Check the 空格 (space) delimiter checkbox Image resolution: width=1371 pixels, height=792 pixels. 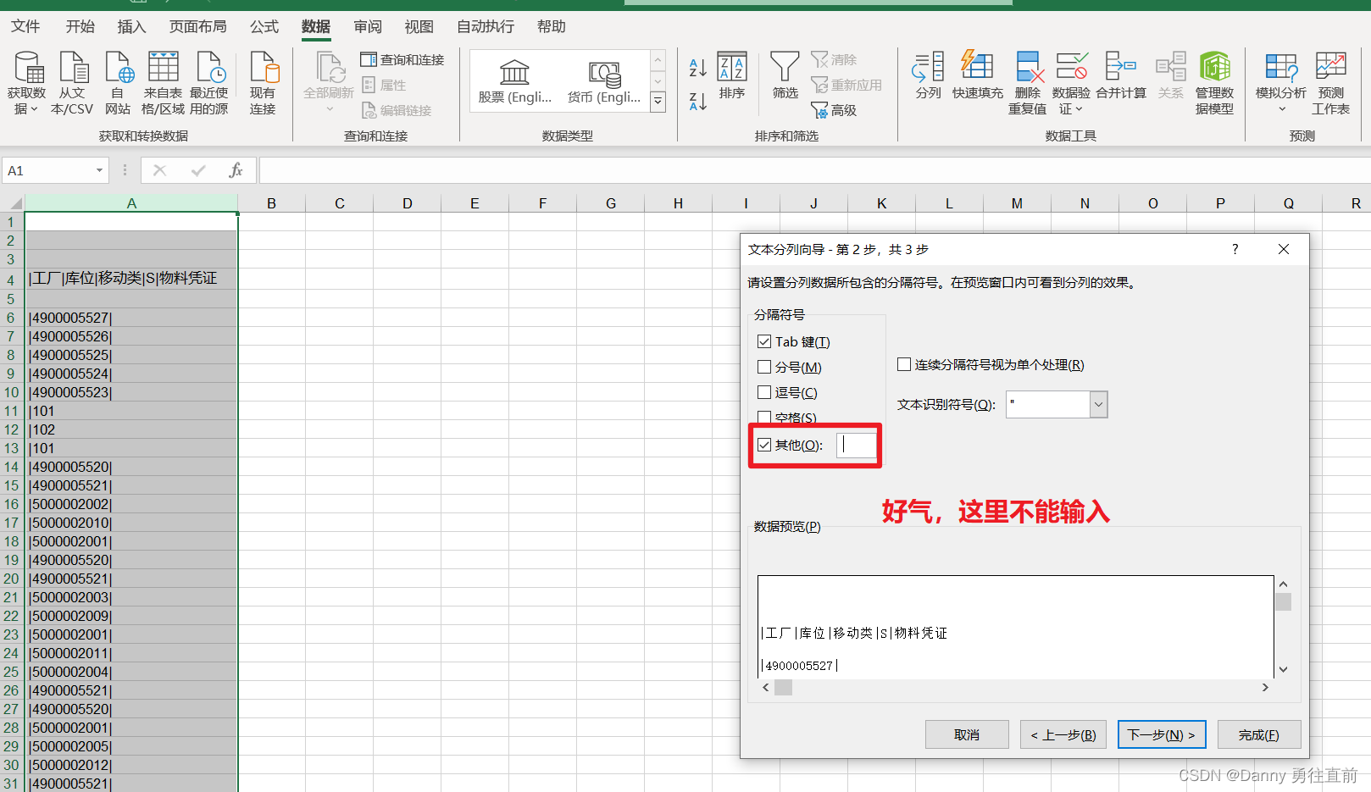pyautogui.click(x=764, y=417)
